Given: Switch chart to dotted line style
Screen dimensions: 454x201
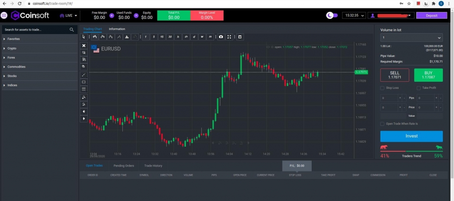Looking at the screenshot, I should [x=135, y=37].
